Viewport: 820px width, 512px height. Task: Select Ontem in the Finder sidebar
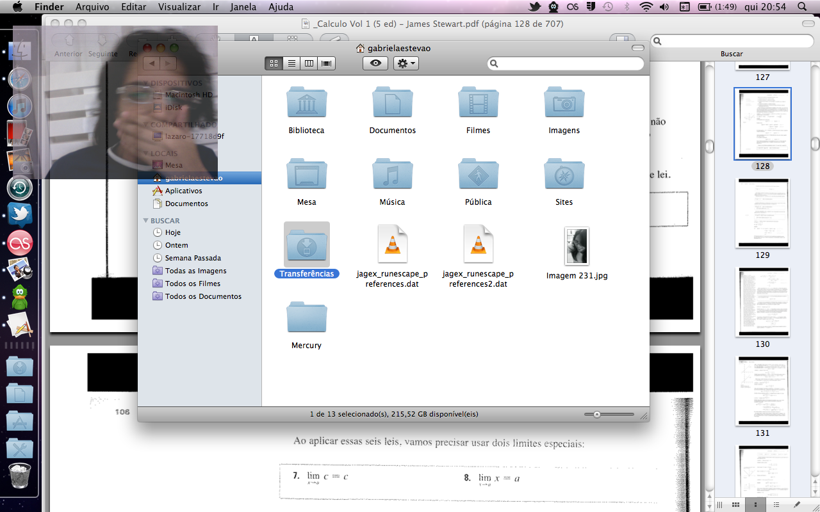(x=199, y=245)
